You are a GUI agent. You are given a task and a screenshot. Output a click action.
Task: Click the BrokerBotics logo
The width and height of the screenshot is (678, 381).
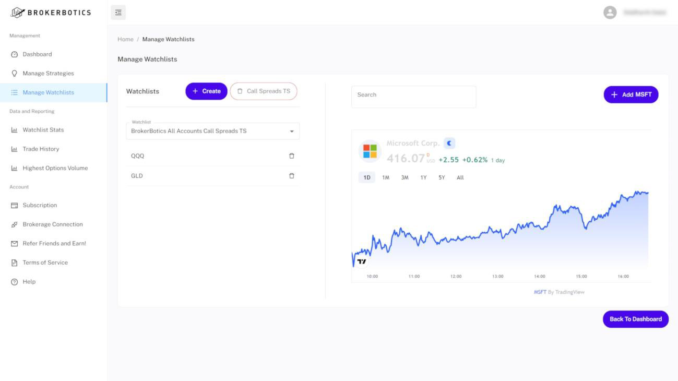[51, 13]
